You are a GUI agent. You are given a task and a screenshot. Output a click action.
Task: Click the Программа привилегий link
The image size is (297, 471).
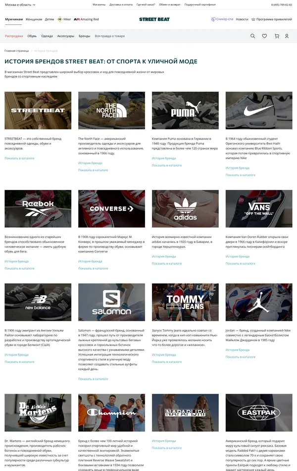pyautogui.click(x=271, y=19)
